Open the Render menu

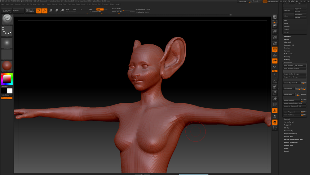[x=78, y=4]
